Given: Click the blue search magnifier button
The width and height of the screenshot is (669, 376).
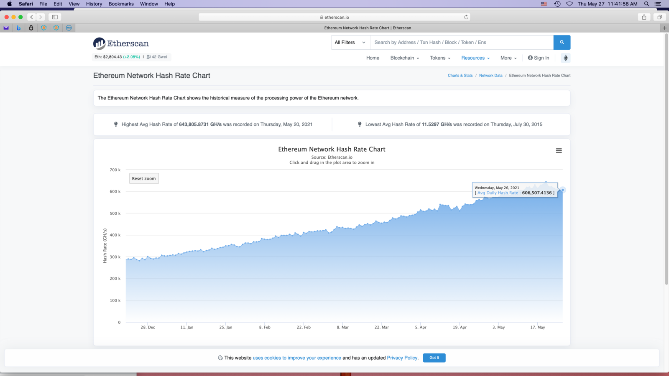Looking at the screenshot, I should coord(562,42).
